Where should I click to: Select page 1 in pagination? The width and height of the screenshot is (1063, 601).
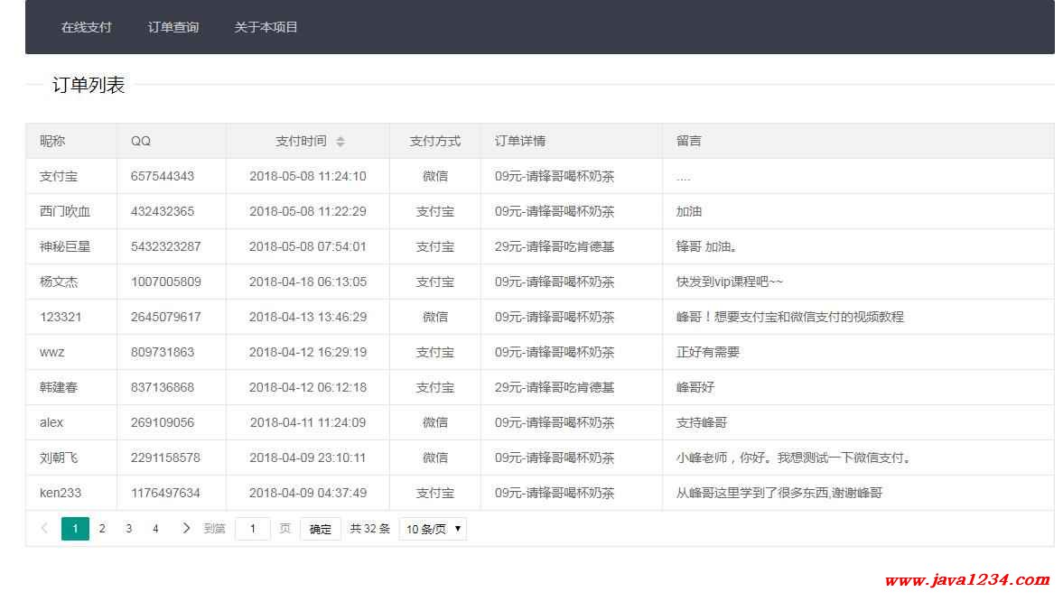[x=75, y=529]
